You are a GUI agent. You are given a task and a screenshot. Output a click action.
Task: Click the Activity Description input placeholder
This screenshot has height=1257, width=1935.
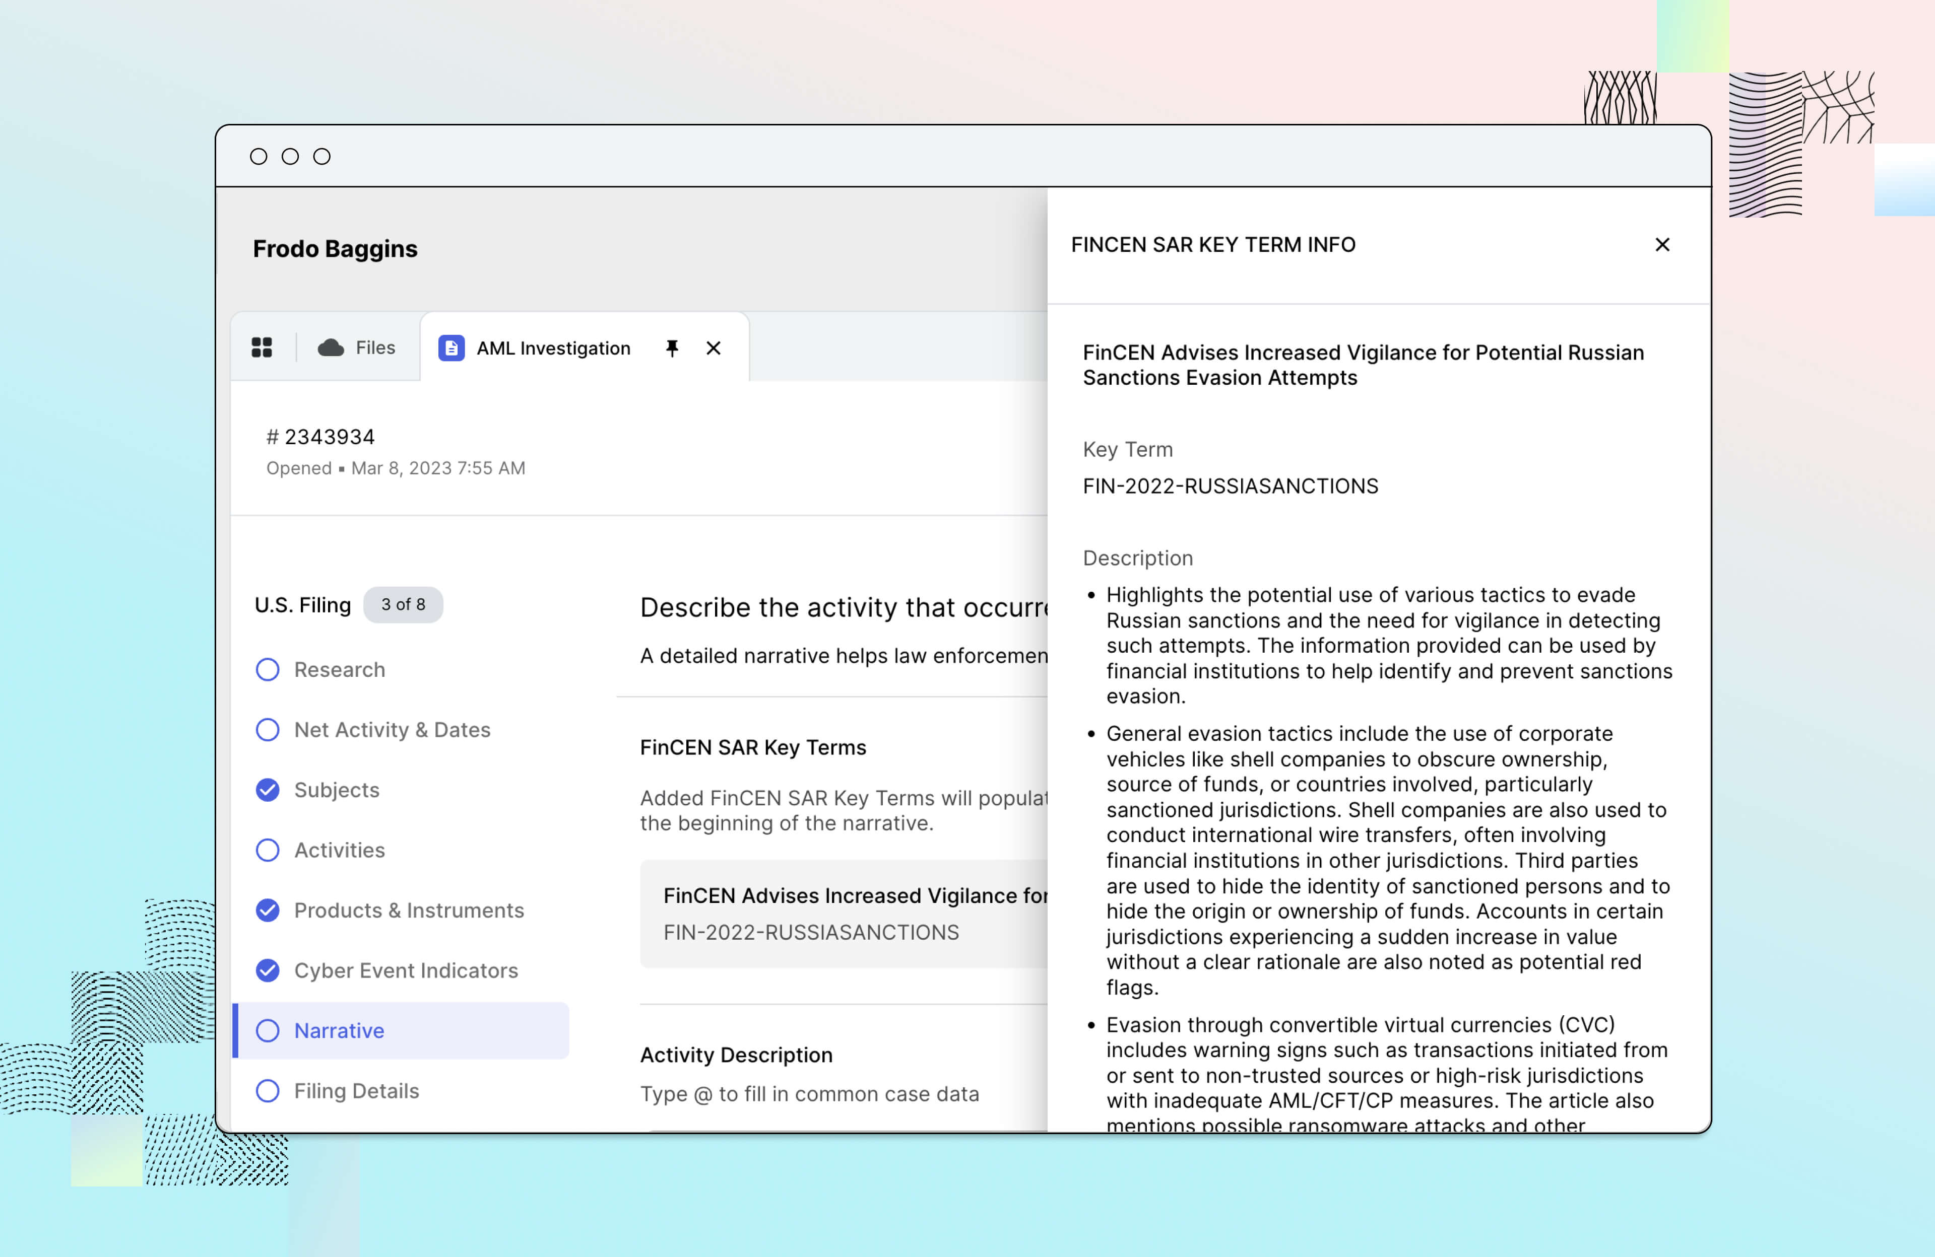click(810, 1094)
